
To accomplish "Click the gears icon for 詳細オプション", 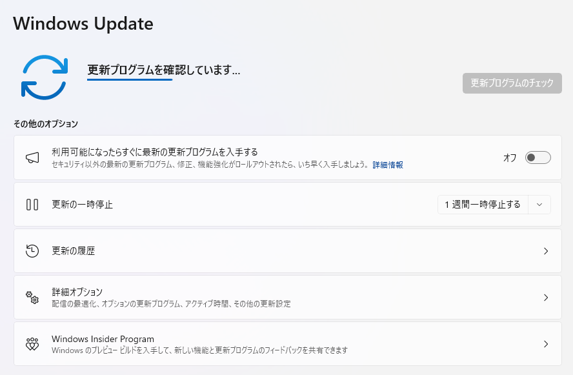I will [32, 297].
